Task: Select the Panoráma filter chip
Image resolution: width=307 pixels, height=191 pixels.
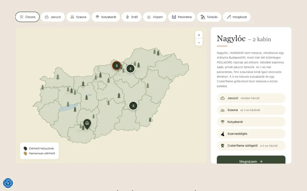Action: tap(182, 17)
